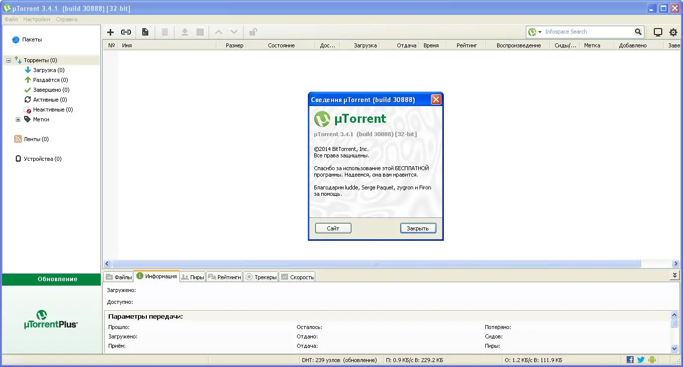Switch to the Файлы tab
The height and width of the screenshot is (367, 683).
118,277
